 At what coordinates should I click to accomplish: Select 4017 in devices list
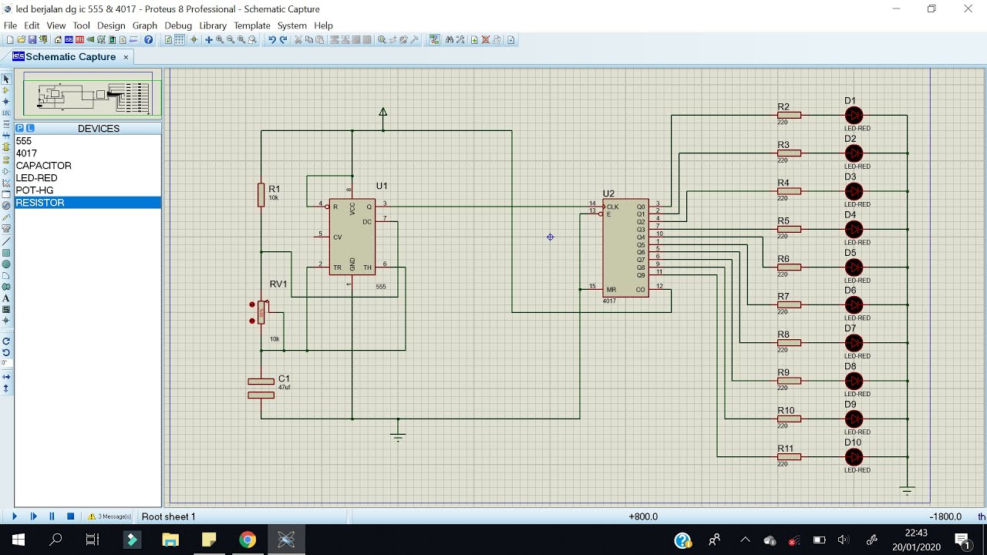(88, 153)
